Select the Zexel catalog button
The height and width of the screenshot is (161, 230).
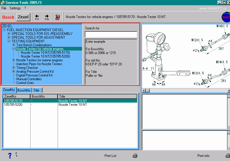click(23, 17)
